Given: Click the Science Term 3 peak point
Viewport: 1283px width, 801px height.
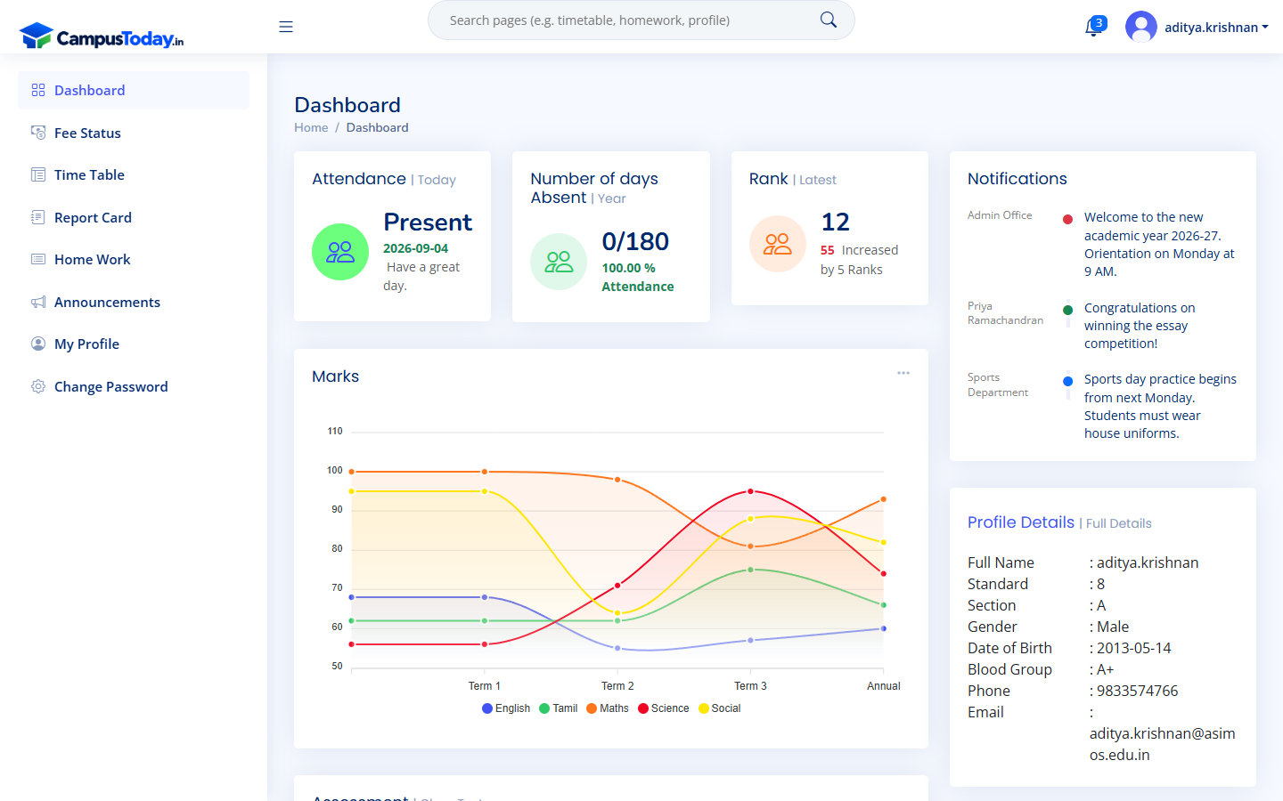Looking at the screenshot, I should click(751, 491).
